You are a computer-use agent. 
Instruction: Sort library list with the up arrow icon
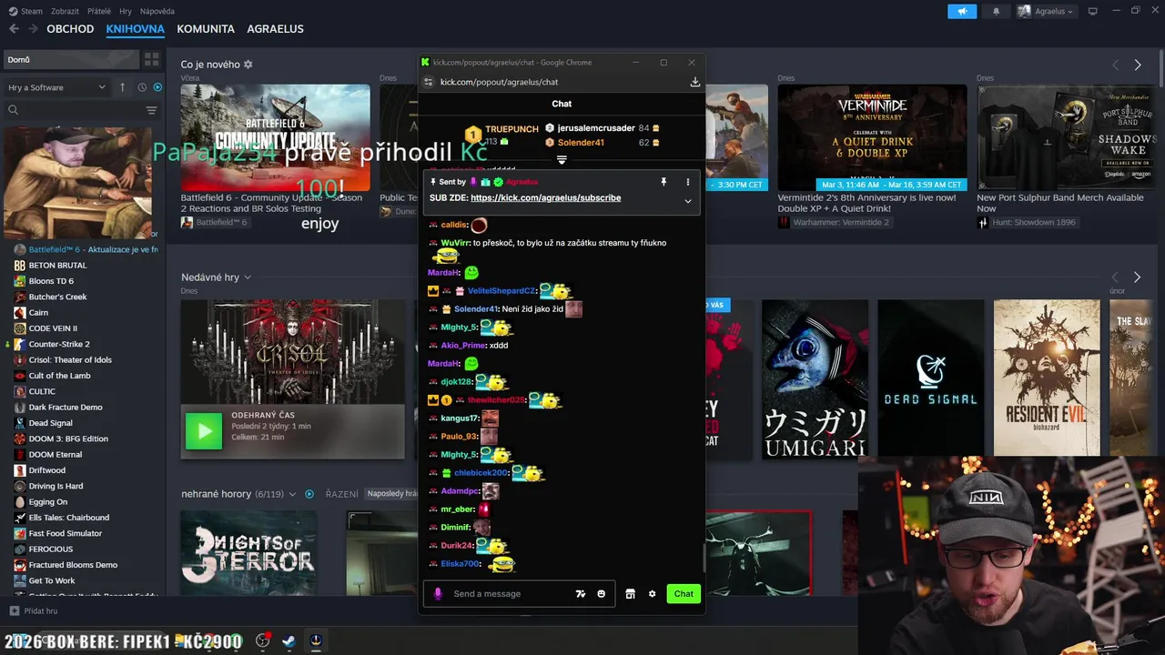click(123, 87)
